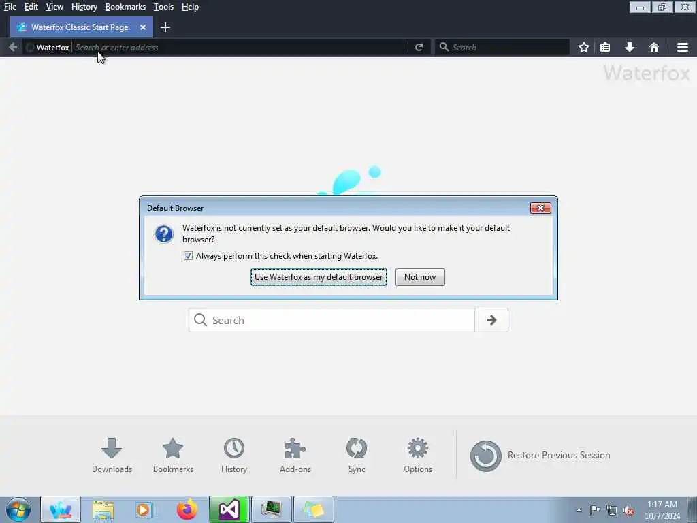Click the network tray icon

pyautogui.click(x=612, y=510)
